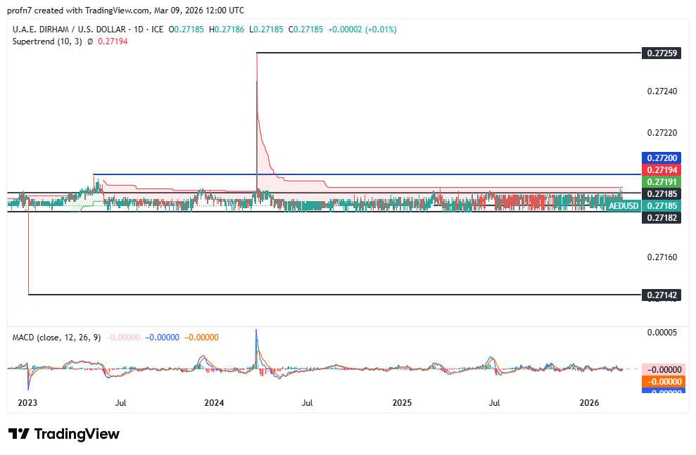Screen dimensions: 696x455
Task: Select the MACD (close, 12, 26, 9) legend
Action: pyautogui.click(x=56, y=338)
